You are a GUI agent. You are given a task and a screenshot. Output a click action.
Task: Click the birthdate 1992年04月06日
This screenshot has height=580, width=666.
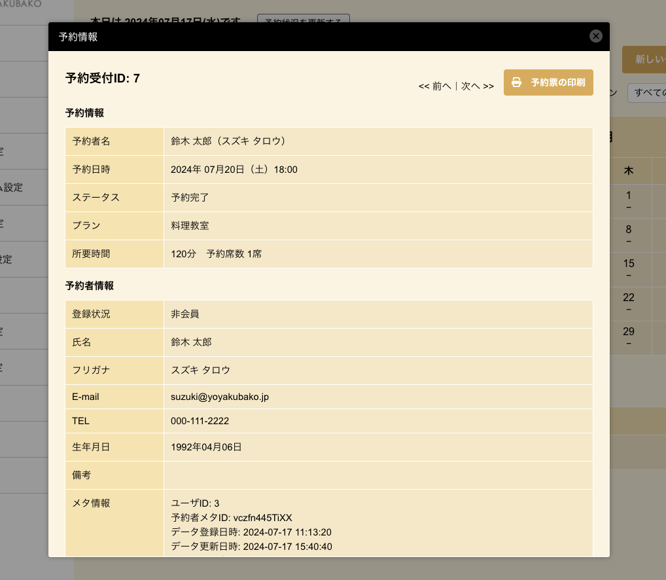[x=206, y=447]
